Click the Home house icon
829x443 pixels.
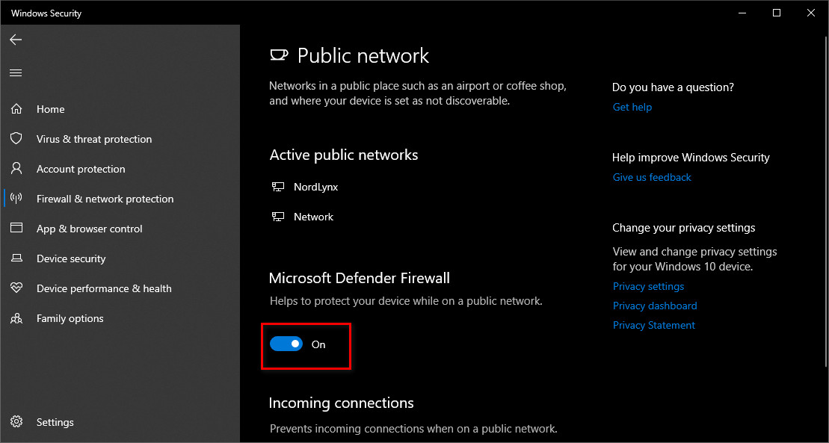[x=16, y=109]
